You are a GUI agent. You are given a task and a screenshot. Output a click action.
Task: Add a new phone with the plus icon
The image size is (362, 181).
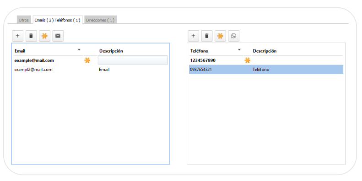pos(194,36)
